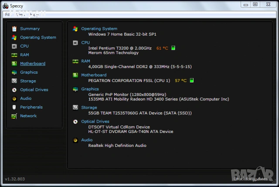Image resolution: width=279 pixels, height=187 pixels.
Task: Go to Graphics in the sidebar
Action: 29,72
